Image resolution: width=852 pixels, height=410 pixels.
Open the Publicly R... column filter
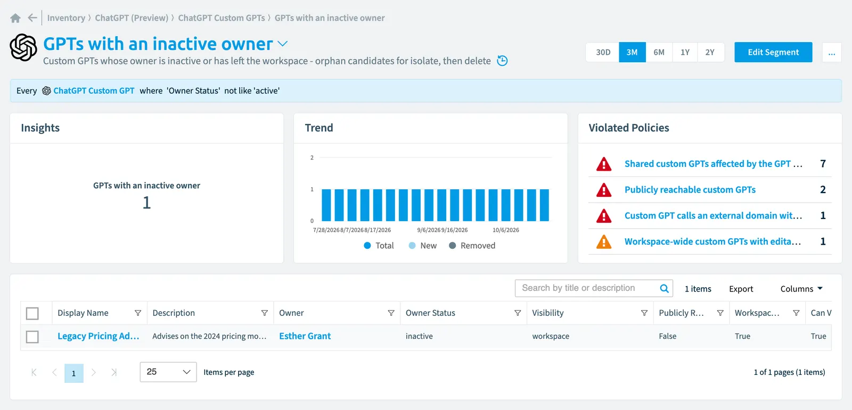point(720,313)
